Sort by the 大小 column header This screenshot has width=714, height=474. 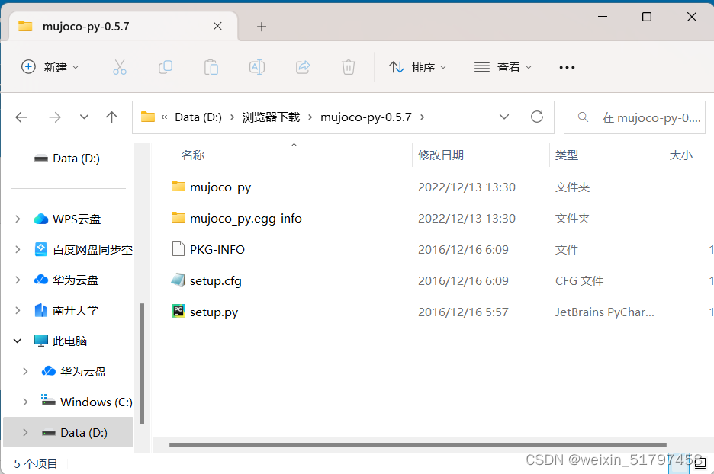coord(680,155)
